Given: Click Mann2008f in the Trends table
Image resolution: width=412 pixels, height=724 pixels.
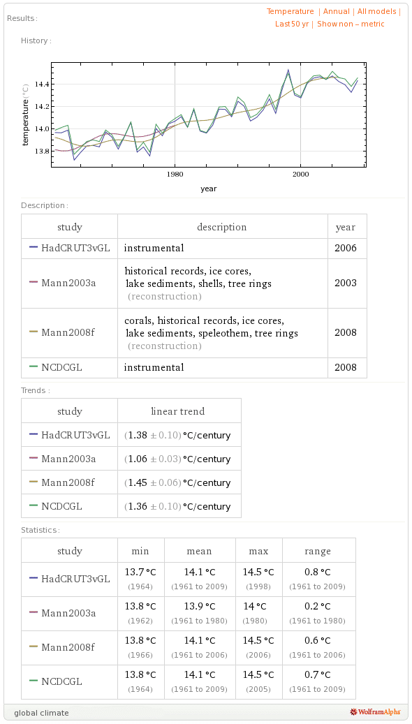Looking at the screenshot, I should pos(69,482).
